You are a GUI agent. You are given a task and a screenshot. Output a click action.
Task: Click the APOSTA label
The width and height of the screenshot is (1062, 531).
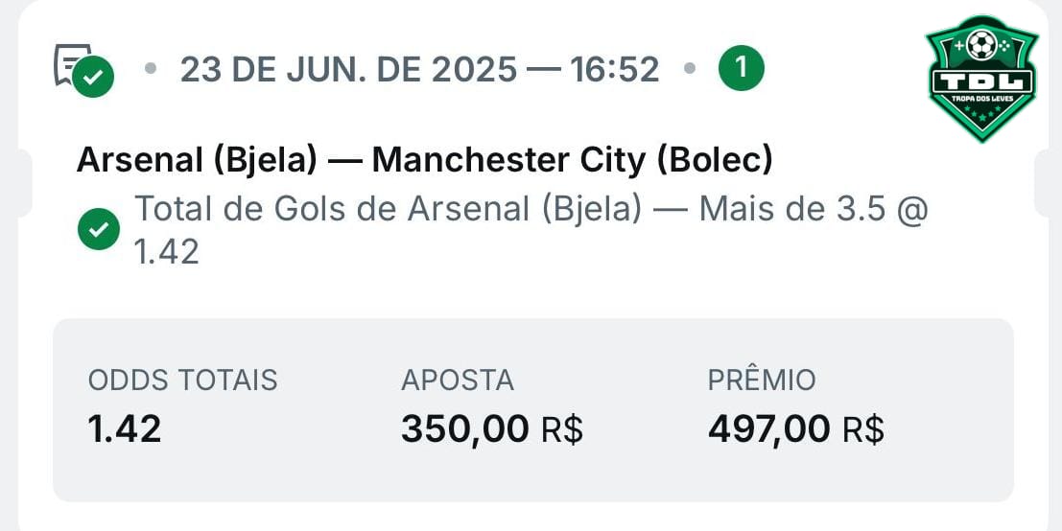[x=458, y=381]
